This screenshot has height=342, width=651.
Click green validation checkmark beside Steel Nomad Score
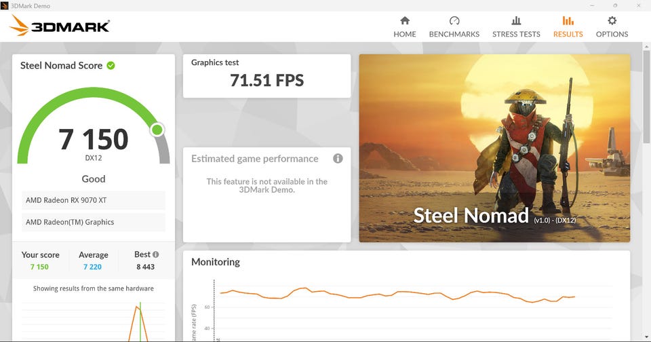111,66
